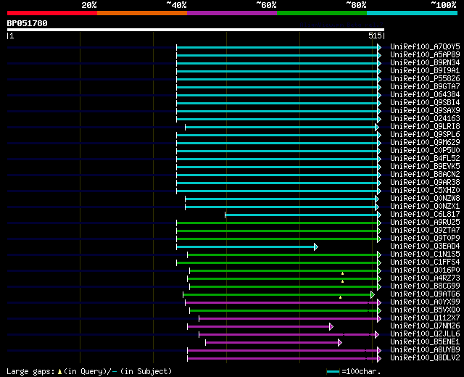
Task: Select the UniRef100_Q9SPL6 label
Action: 425,135
